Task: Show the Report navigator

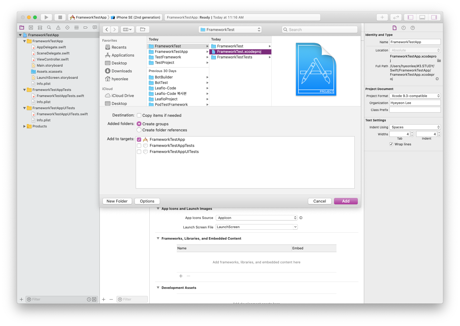Action: click(95, 27)
